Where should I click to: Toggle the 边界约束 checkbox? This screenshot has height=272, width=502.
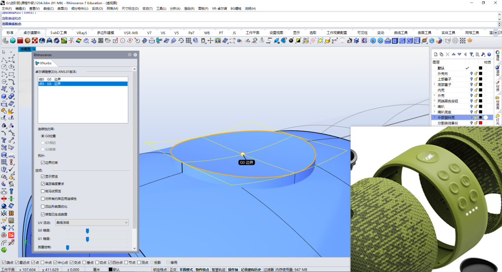[43, 162]
